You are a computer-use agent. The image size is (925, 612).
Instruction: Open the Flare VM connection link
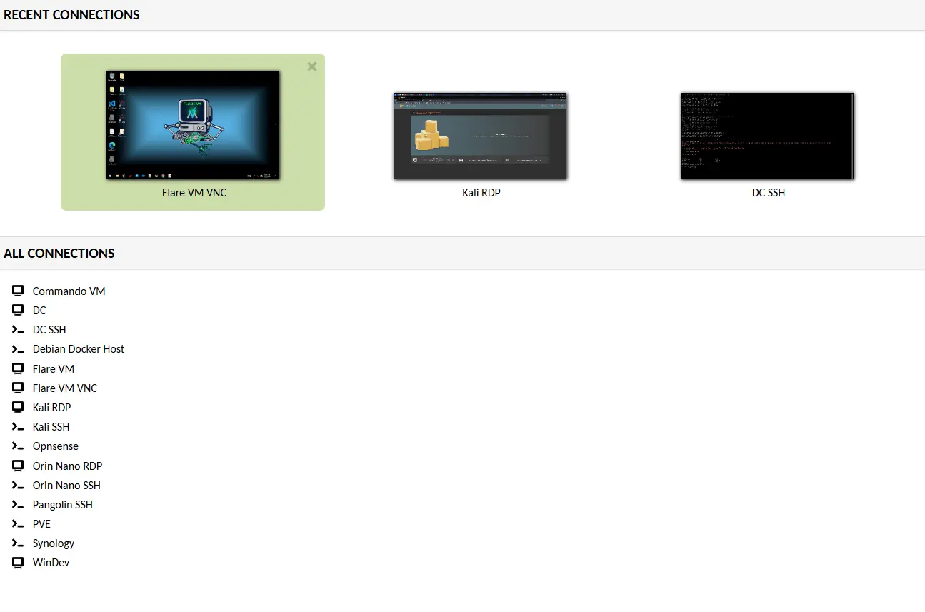point(54,369)
